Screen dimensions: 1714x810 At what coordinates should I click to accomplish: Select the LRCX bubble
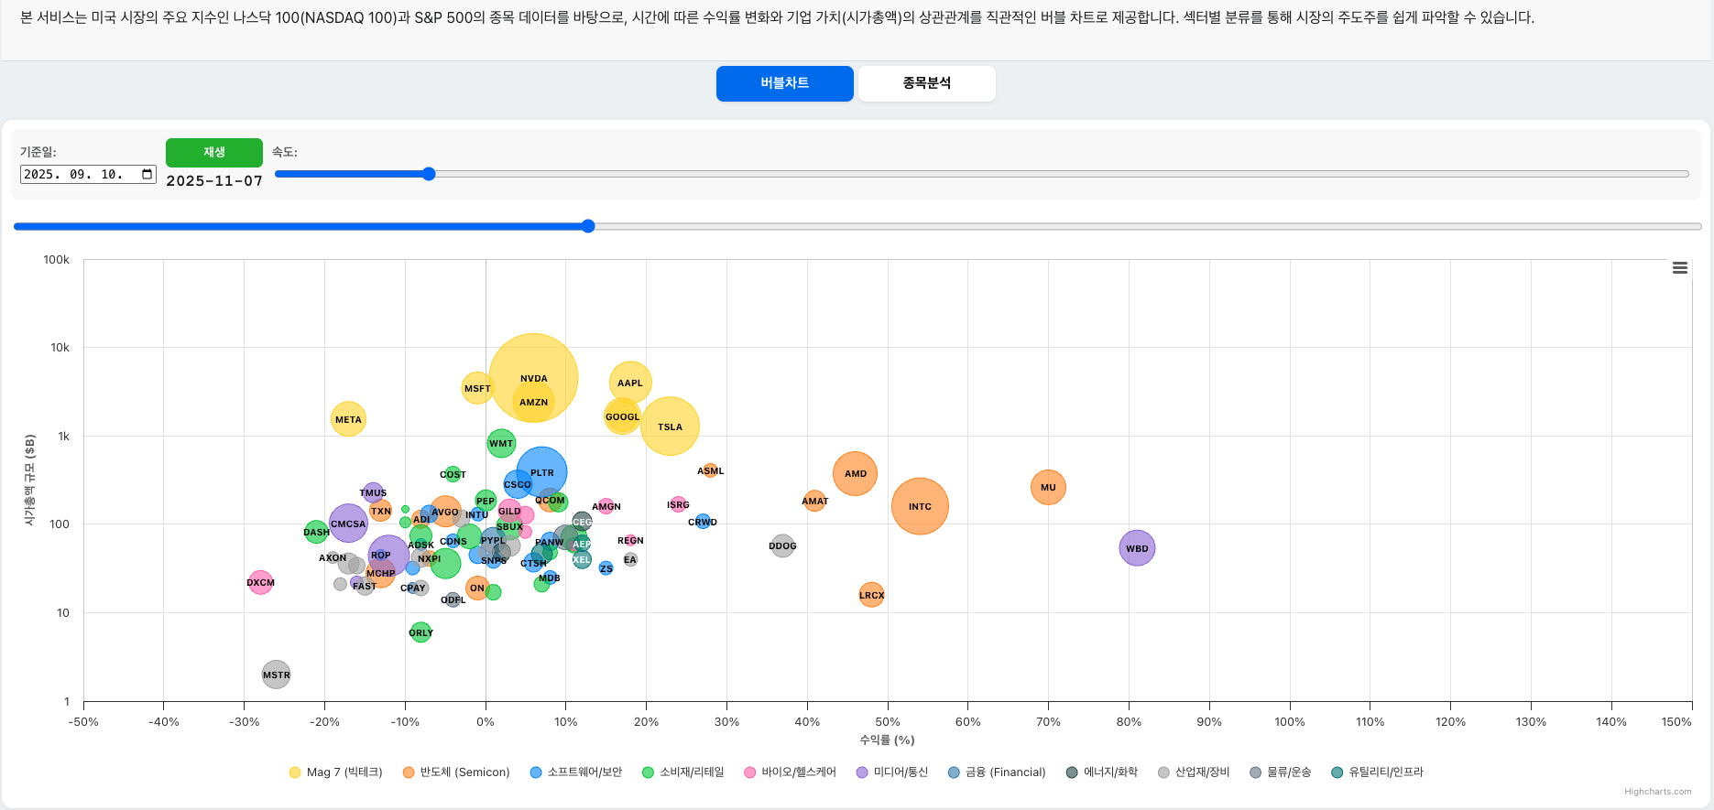pyautogui.click(x=871, y=595)
